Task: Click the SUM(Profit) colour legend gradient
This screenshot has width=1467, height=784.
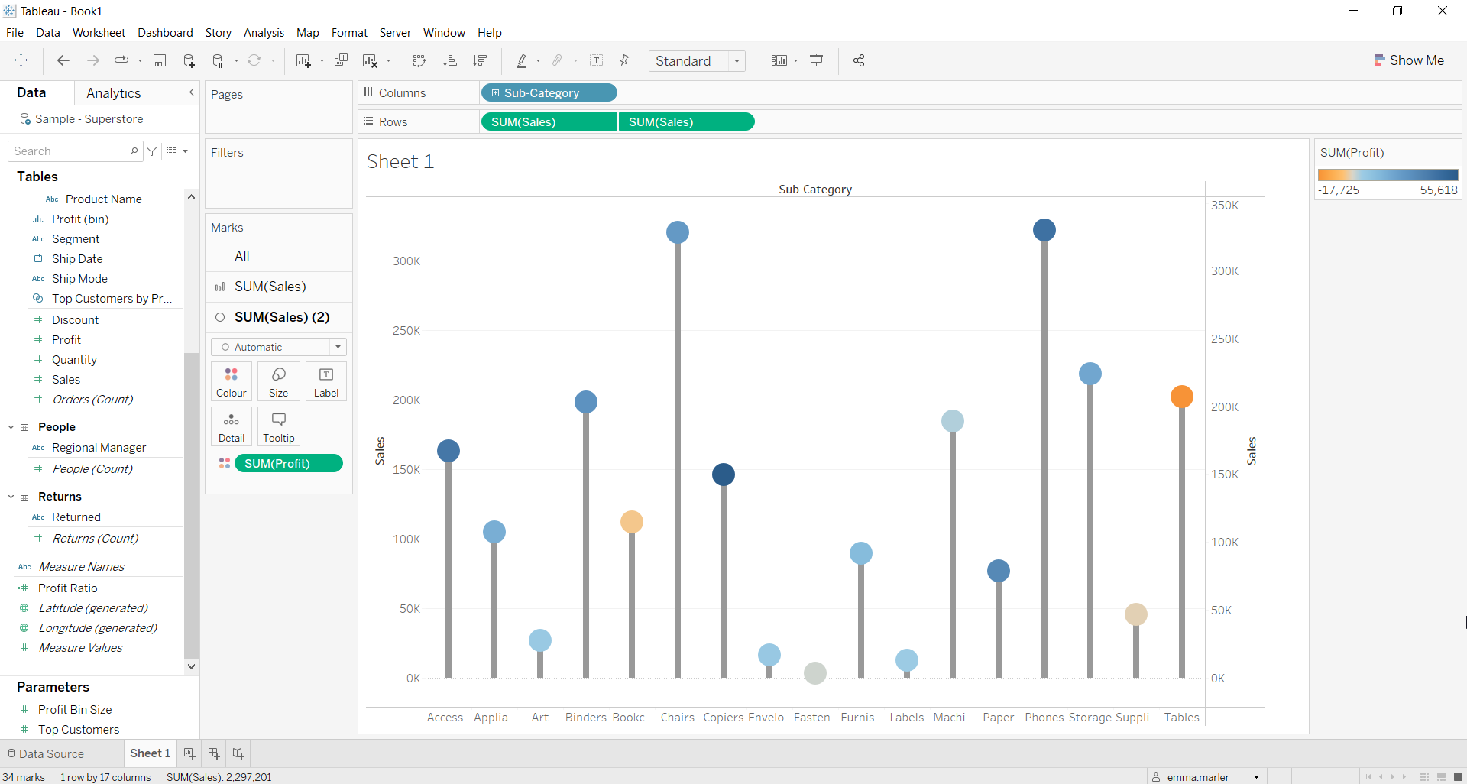Action: [1388, 174]
